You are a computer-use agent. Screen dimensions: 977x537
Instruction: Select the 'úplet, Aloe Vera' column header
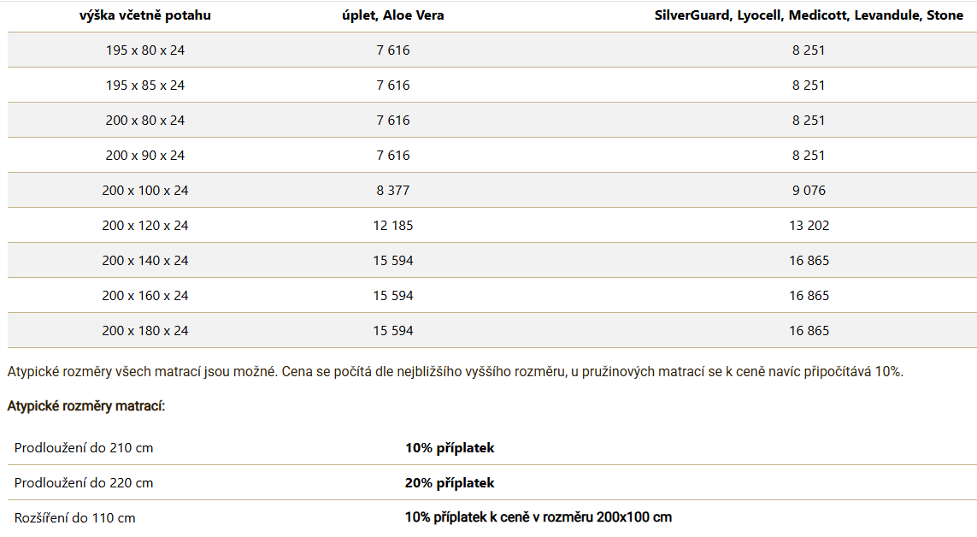pyautogui.click(x=392, y=15)
